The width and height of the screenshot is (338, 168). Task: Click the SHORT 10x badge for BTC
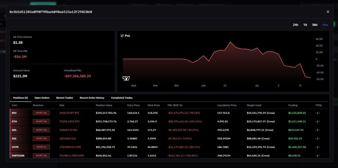pyautogui.click(x=41, y=113)
